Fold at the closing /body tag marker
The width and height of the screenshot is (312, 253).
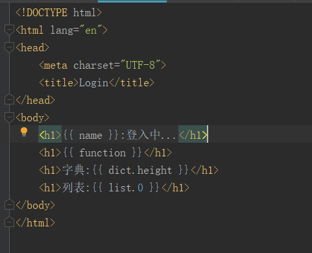(x=9, y=204)
